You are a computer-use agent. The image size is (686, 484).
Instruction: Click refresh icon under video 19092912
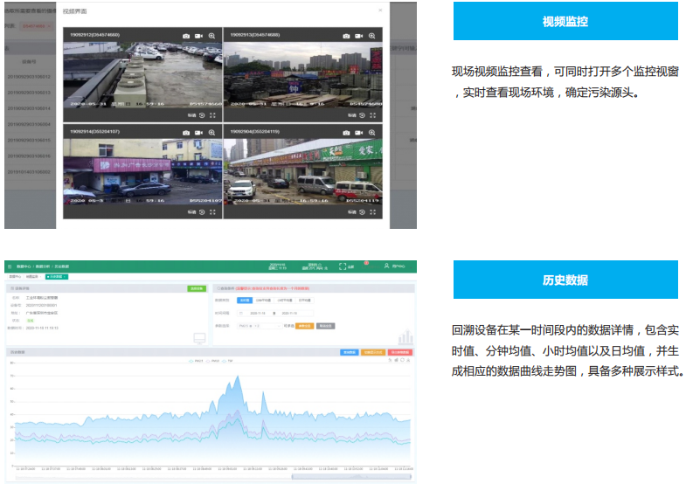tap(202, 115)
